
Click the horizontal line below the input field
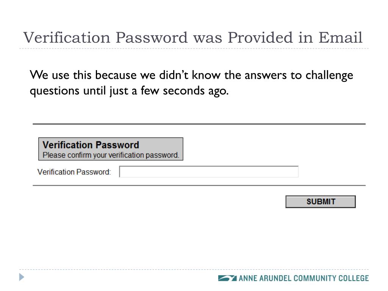pos(199,185)
